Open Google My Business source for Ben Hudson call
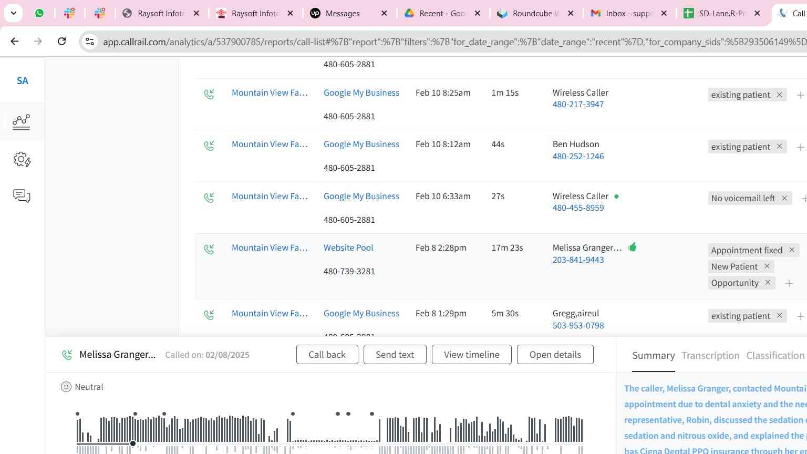This screenshot has height=454, width=807. click(x=361, y=144)
